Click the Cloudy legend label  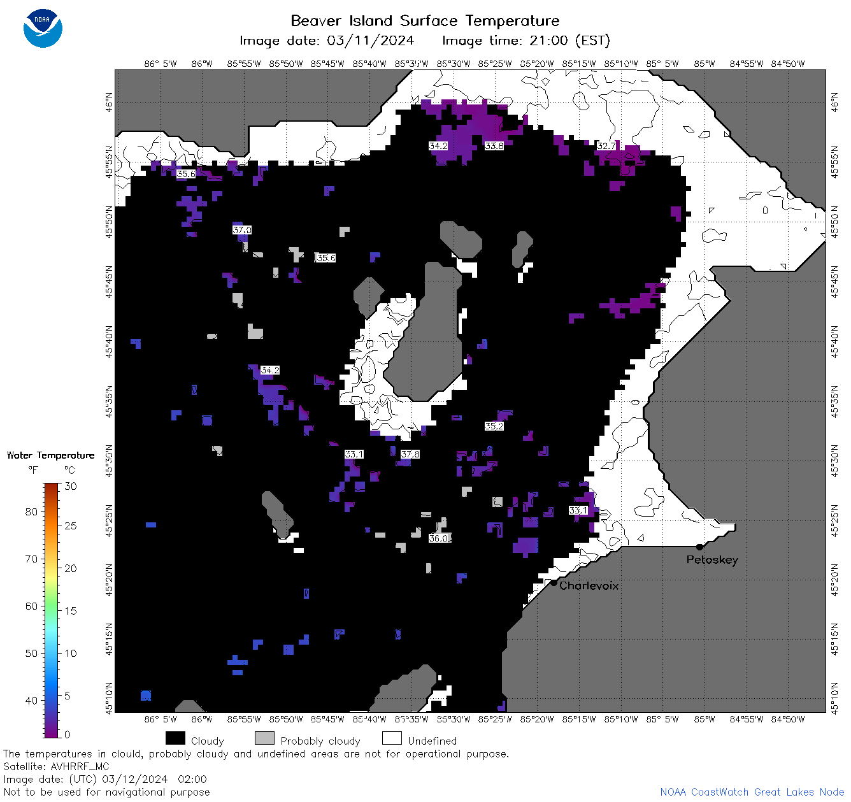click(x=208, y=741)
